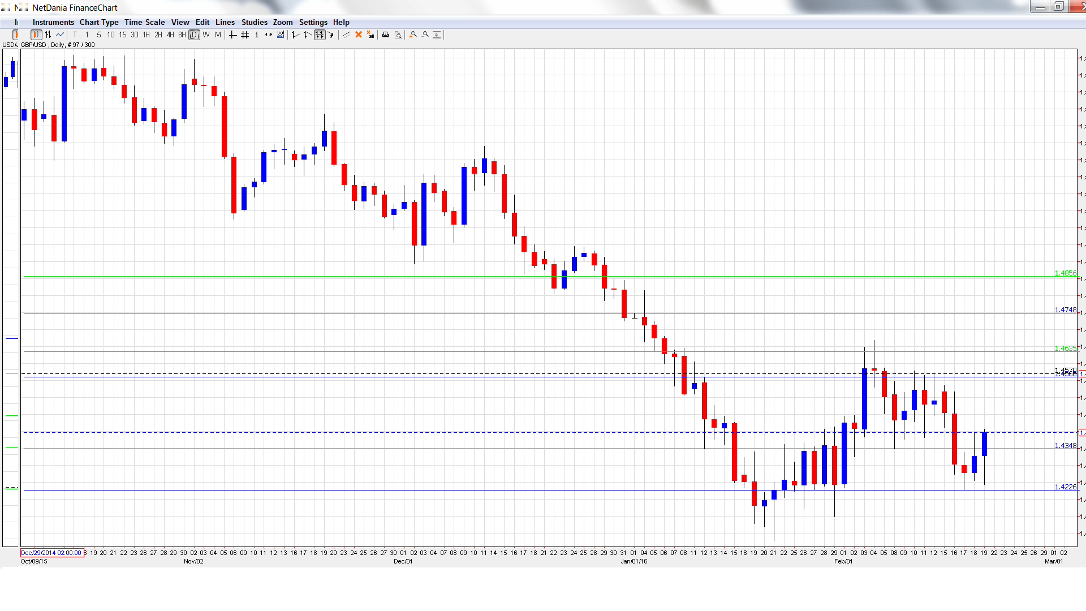Open the Instruments menu
Screen dimensions: 1086x611
53,23
